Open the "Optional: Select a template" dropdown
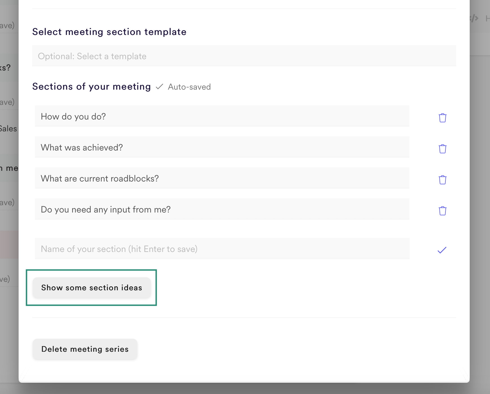Image resolution: width=490 pixels, height=394 pixels. (244, 56)
